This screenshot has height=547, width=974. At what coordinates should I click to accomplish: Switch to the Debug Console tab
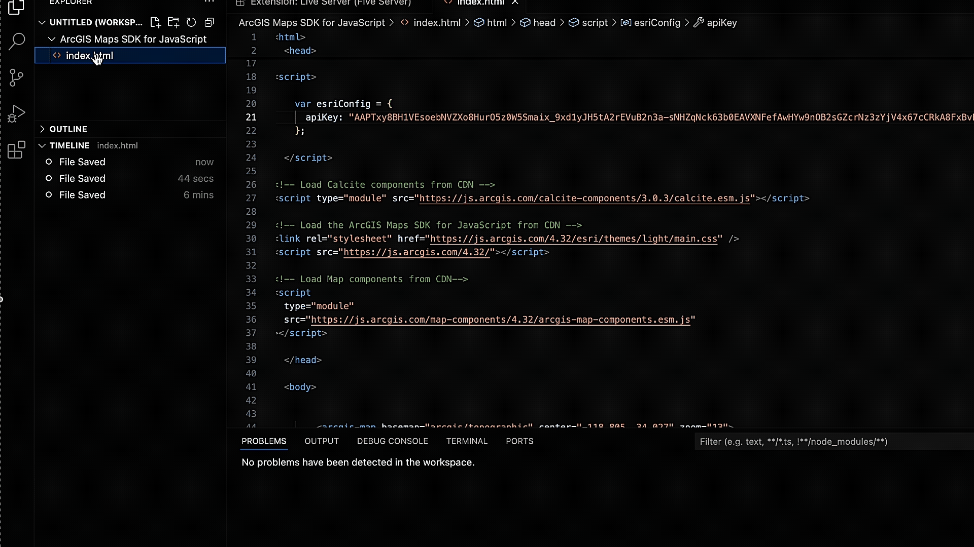click(x=392, y=441)
